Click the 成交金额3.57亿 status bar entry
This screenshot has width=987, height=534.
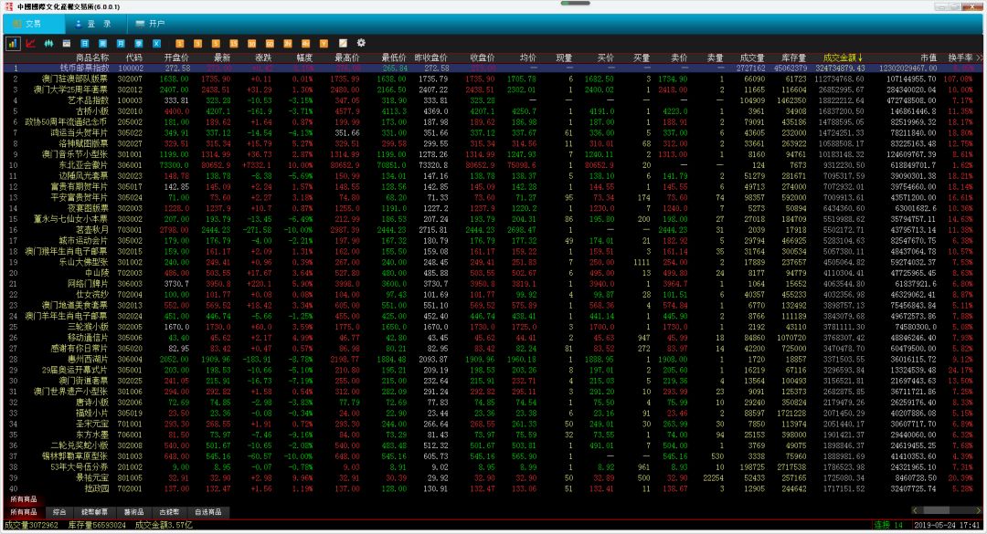click(x=164, y=525)
